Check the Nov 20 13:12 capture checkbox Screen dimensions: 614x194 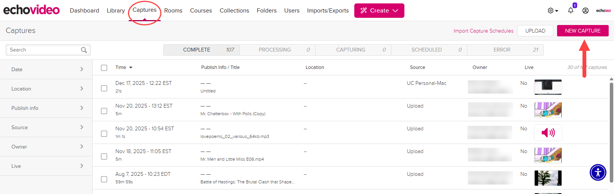tap(104, 111)
